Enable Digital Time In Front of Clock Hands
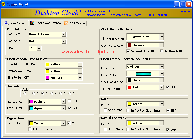This screenshot has width=193, height=139. [30, 129]
